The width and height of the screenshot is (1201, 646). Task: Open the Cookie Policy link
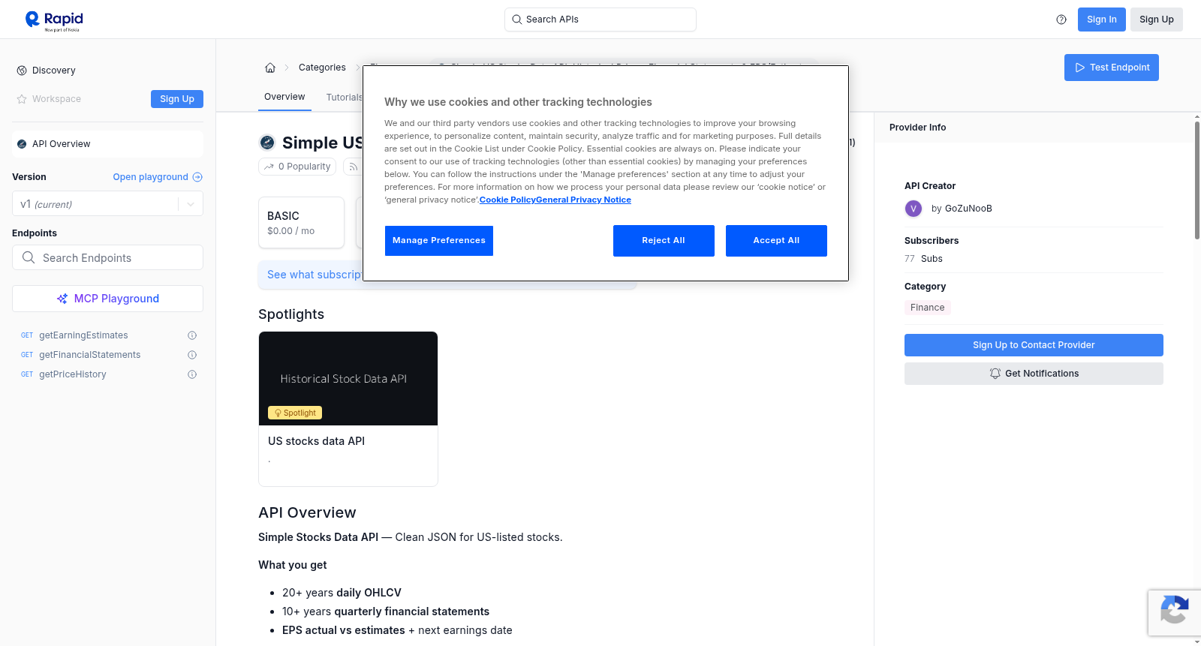tap(507, 200)
